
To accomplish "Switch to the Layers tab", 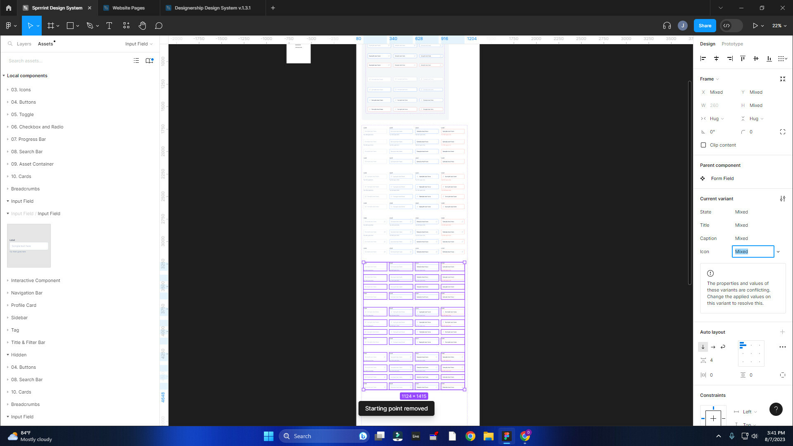I will [x=24, y=44].
